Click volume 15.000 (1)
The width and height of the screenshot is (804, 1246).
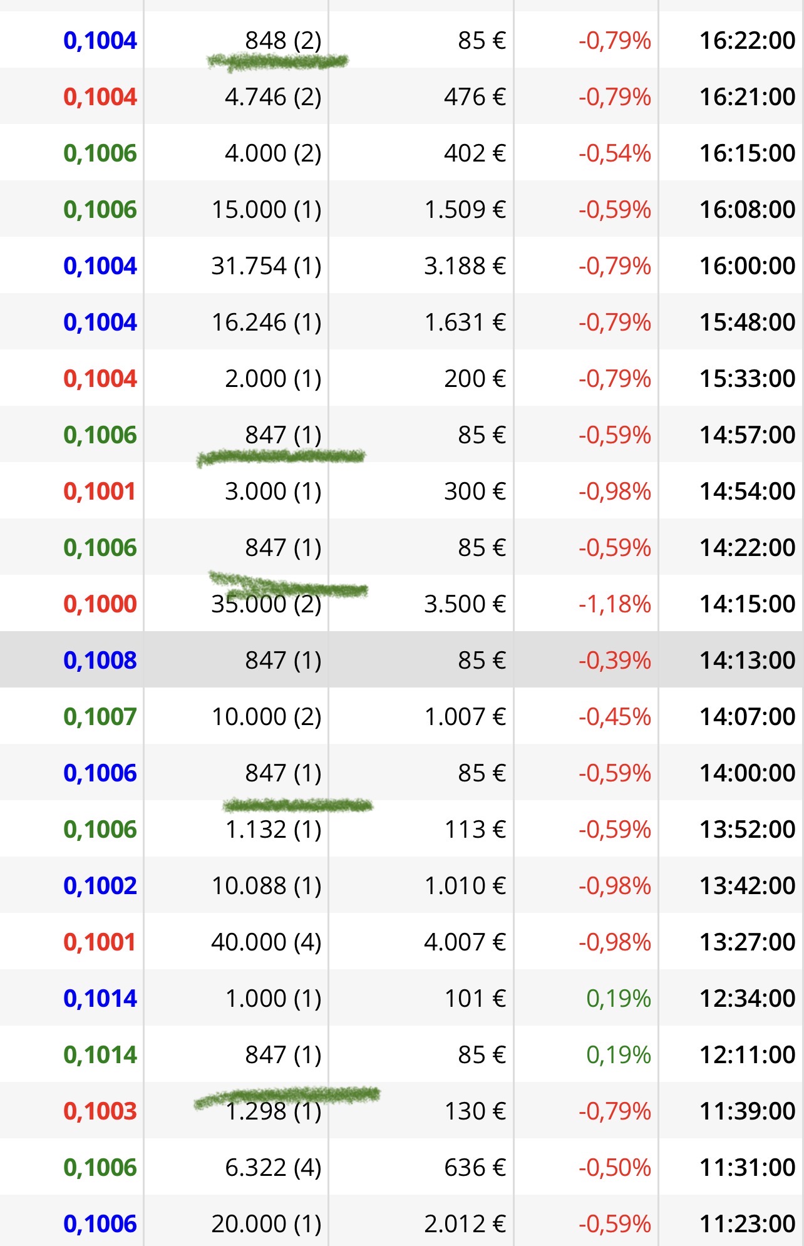click(266, 210)
